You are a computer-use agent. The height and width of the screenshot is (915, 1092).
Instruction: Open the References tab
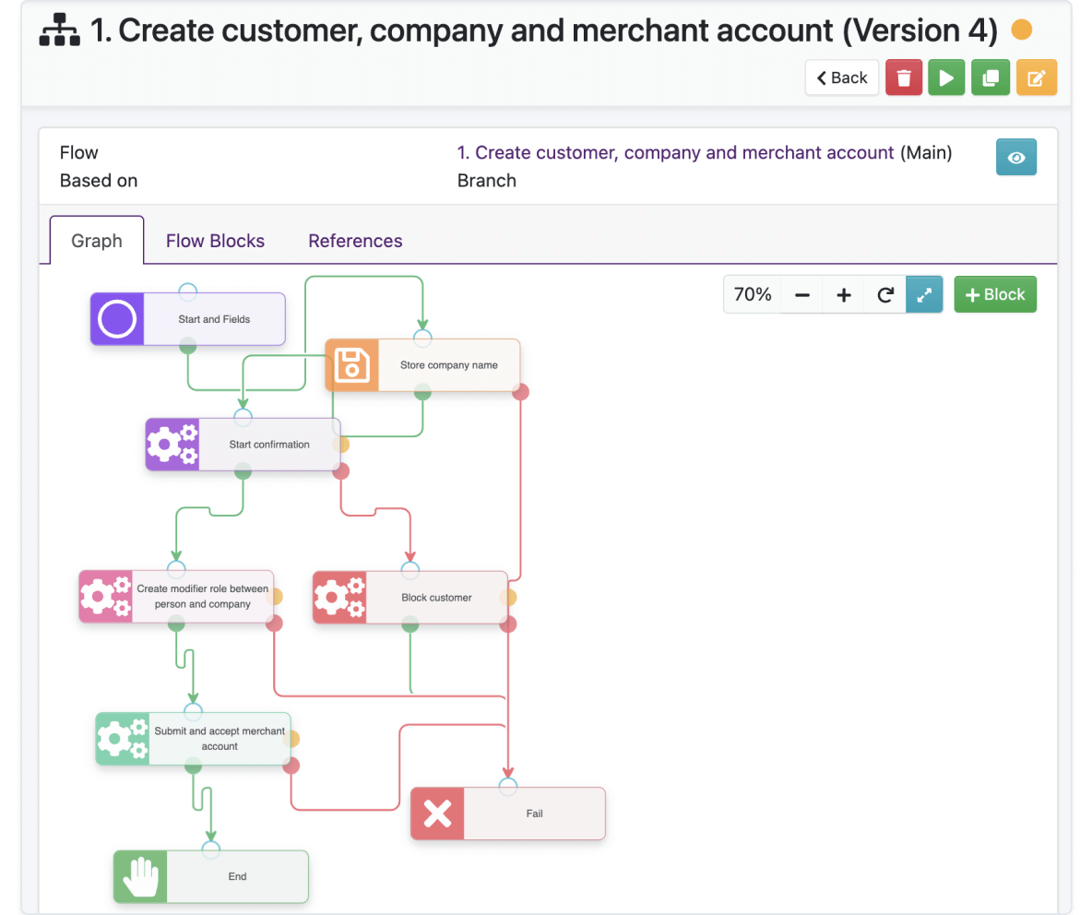pyautogui.click(x=355, y=241)
